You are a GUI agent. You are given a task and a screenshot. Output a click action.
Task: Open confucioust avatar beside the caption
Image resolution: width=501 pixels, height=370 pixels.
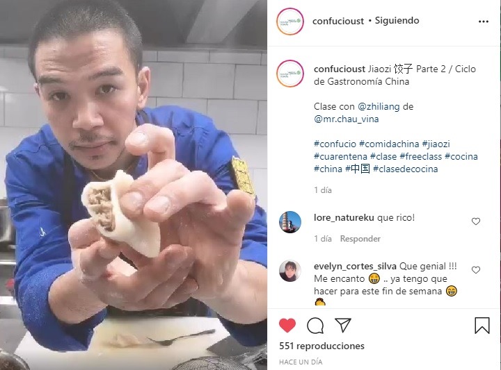pyautogui.click(x=289, y=74)
